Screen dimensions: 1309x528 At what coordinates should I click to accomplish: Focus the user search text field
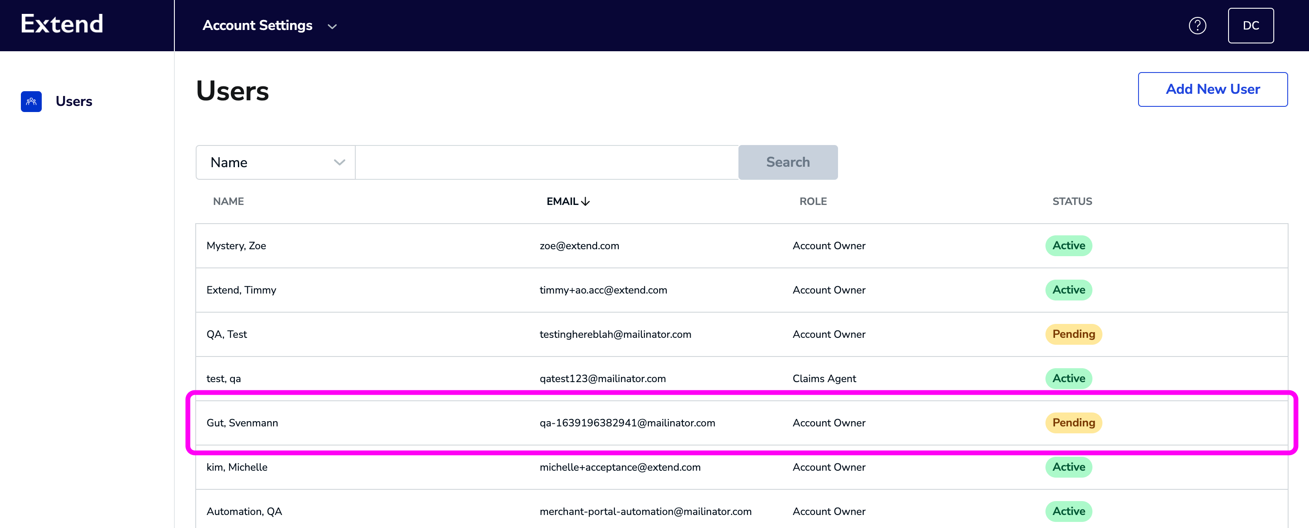[x=547, y=162]
